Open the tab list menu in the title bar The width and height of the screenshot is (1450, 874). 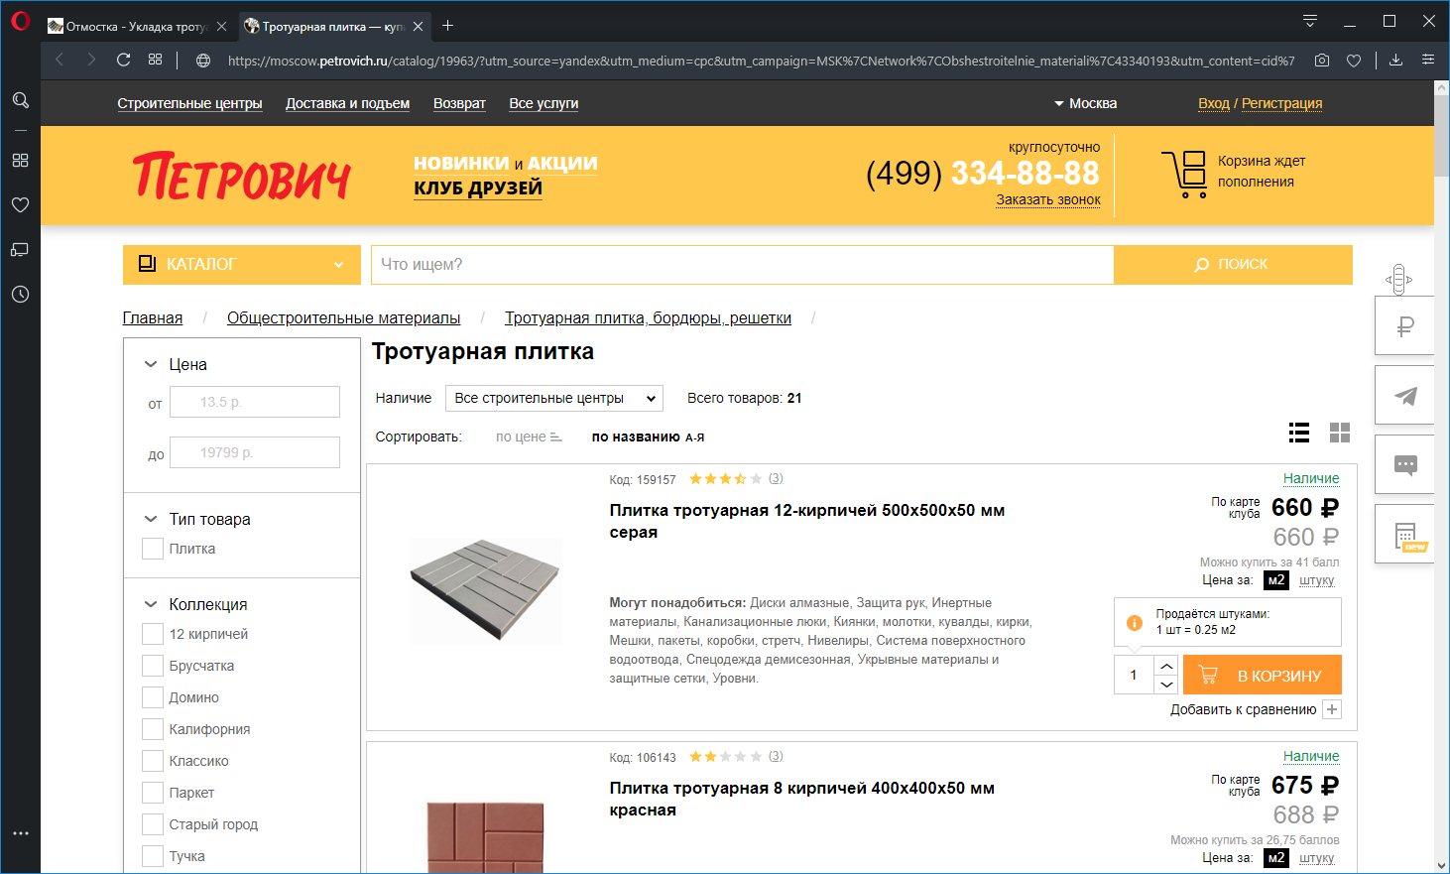click(1310, 21)
